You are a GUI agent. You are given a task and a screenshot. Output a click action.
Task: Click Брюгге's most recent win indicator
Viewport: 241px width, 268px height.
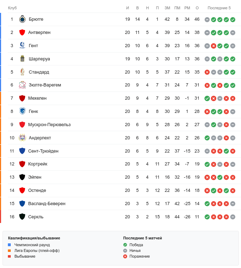click(x=233, y=20)
